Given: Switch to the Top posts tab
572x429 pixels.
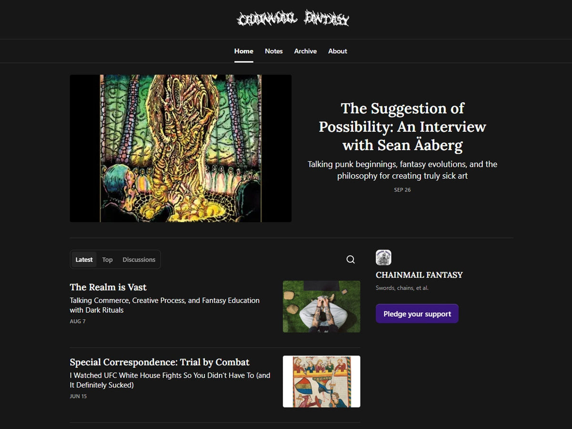Looking at the screenshot, I should tap(107, 259).
